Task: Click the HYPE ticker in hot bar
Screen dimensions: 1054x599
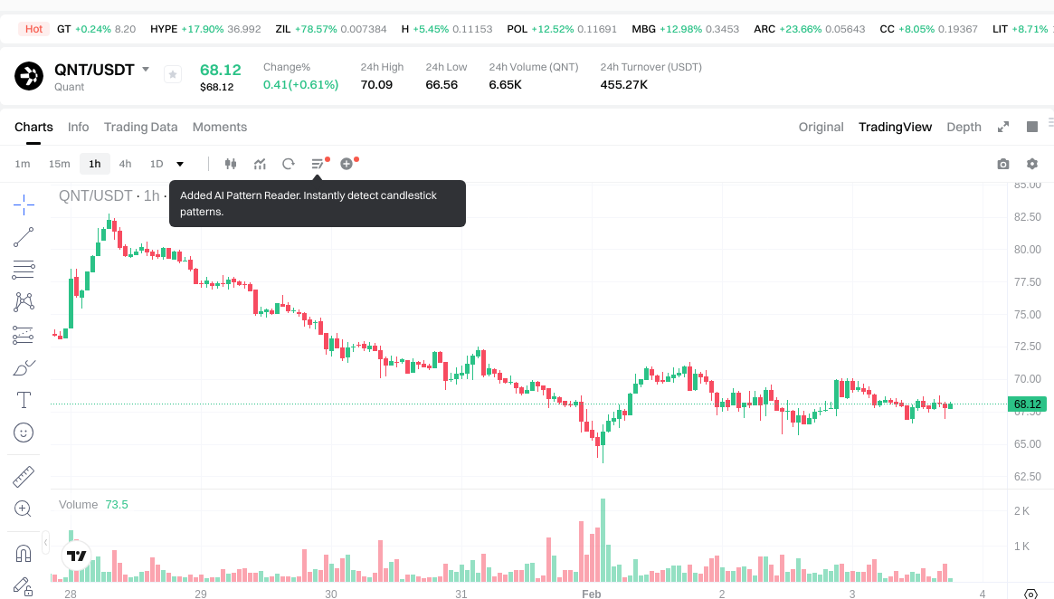Action: coord(164,29)
